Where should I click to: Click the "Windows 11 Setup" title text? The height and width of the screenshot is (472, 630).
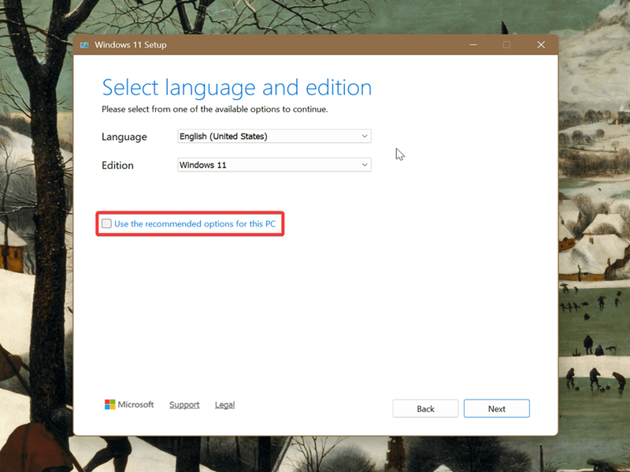pyautogui.click(x=131, y=45)
